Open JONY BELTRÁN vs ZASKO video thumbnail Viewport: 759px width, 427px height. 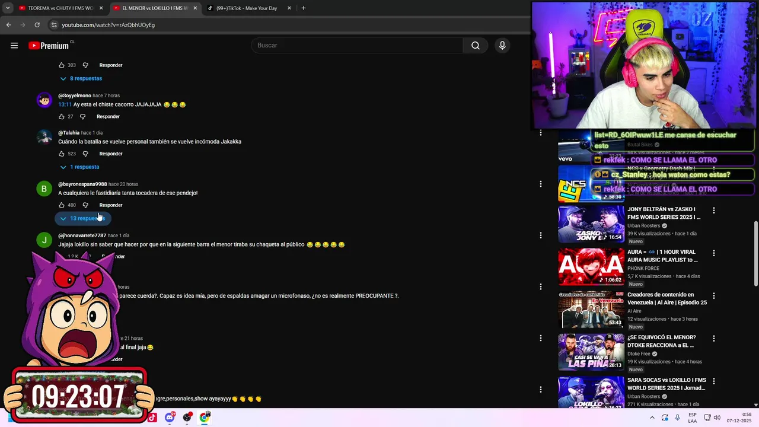point(591,224)
